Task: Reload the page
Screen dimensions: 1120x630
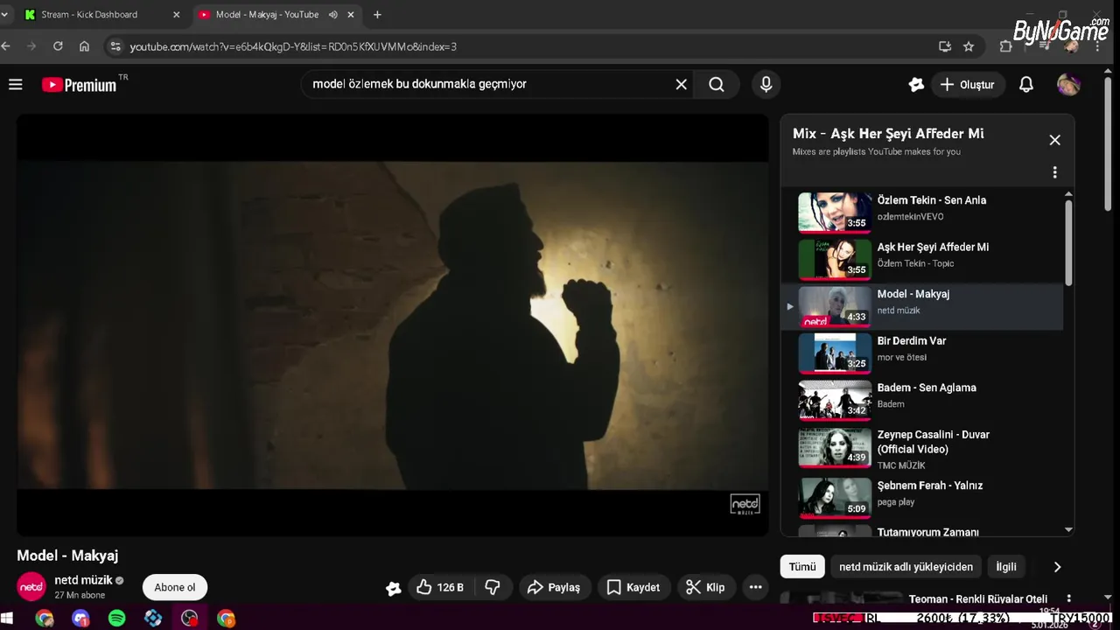Action: tap(58, 46)
